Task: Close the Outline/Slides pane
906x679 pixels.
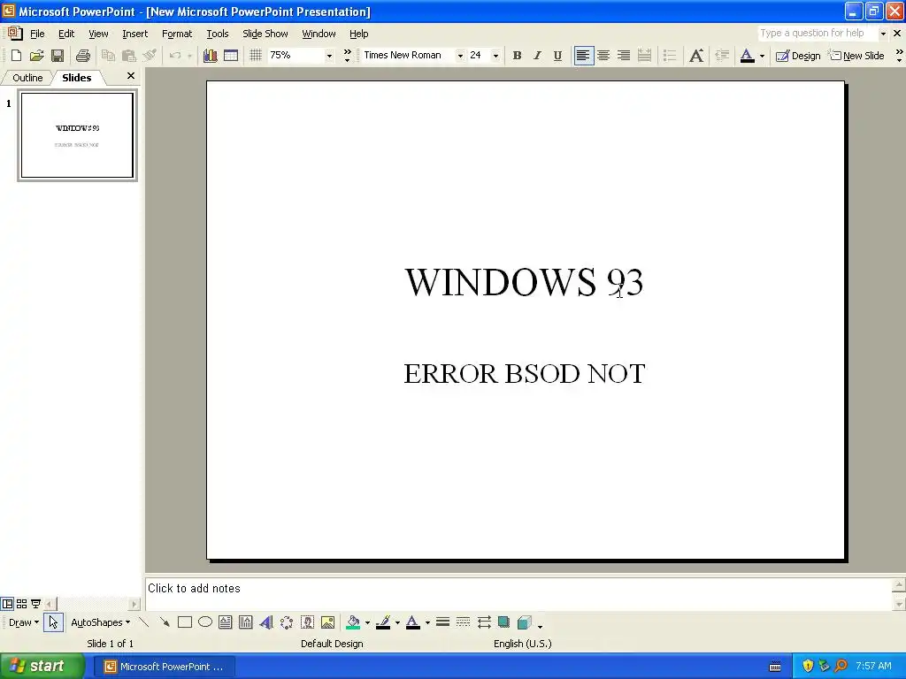Action: tap(131, 76)
